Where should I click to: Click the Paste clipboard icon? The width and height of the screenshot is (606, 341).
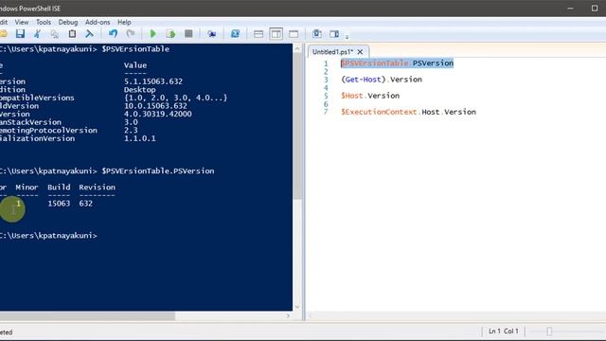point(72,34)
